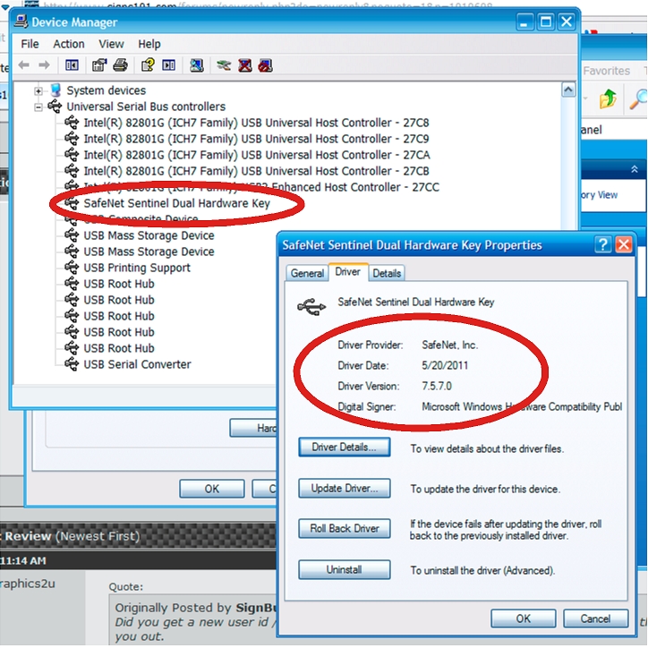Click the Help question-mark toolbar icon
648x648 pixels.
[x=148, y=64]
